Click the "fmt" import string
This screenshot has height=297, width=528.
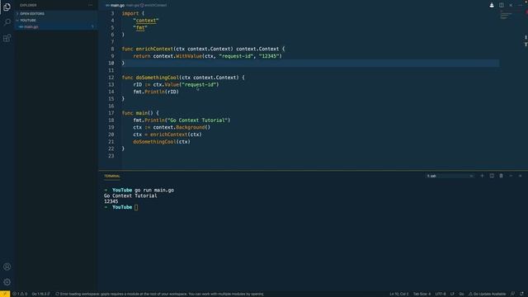[x=140, y=27]
